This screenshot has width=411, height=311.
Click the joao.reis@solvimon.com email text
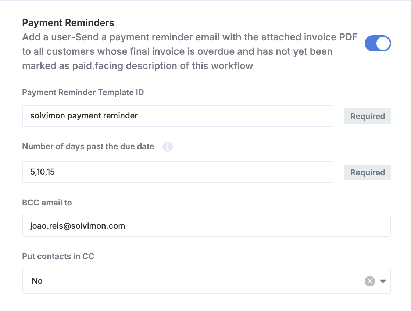coord(78,226)
